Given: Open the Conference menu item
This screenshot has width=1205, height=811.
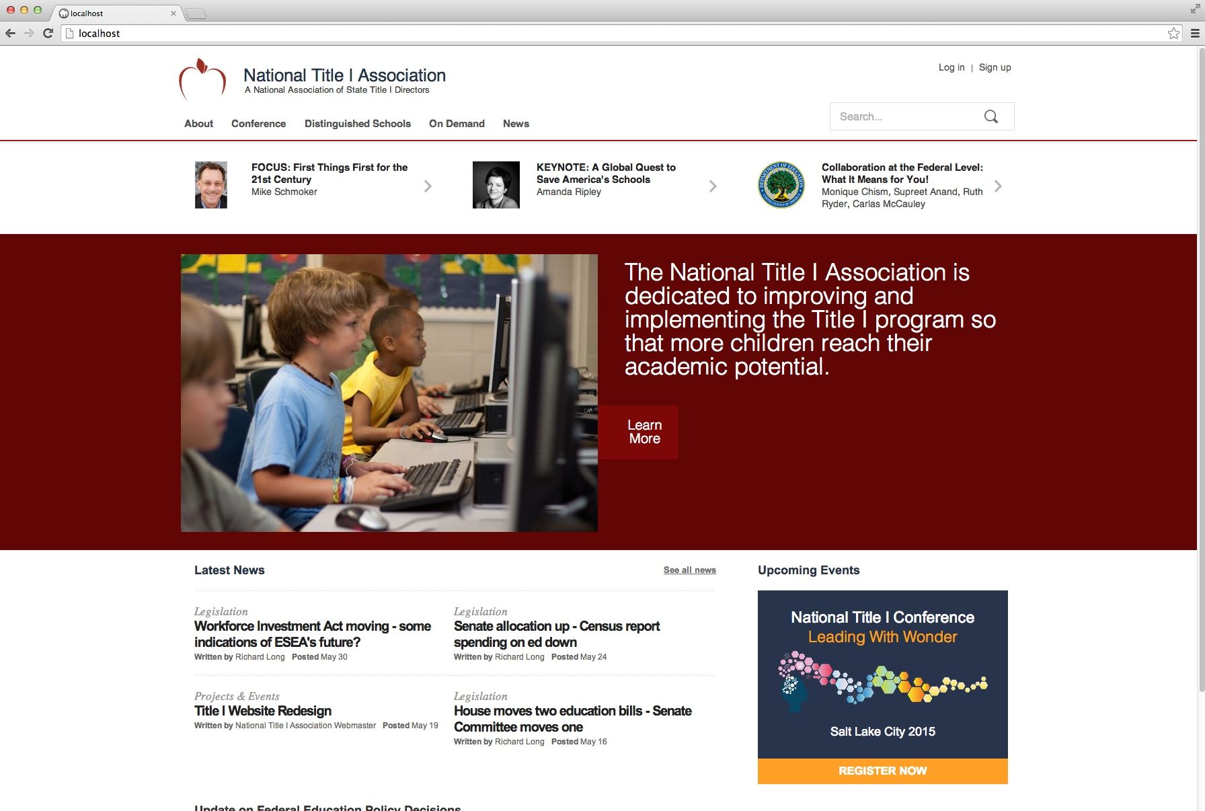Looking at the screenshot, I should pyautogui.click(x=258, y=124).
